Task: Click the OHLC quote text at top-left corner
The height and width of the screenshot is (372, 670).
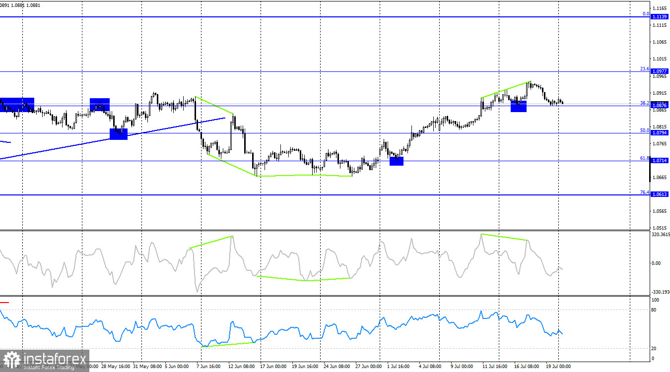Action: pyautogui.click(x=20, y=5)
